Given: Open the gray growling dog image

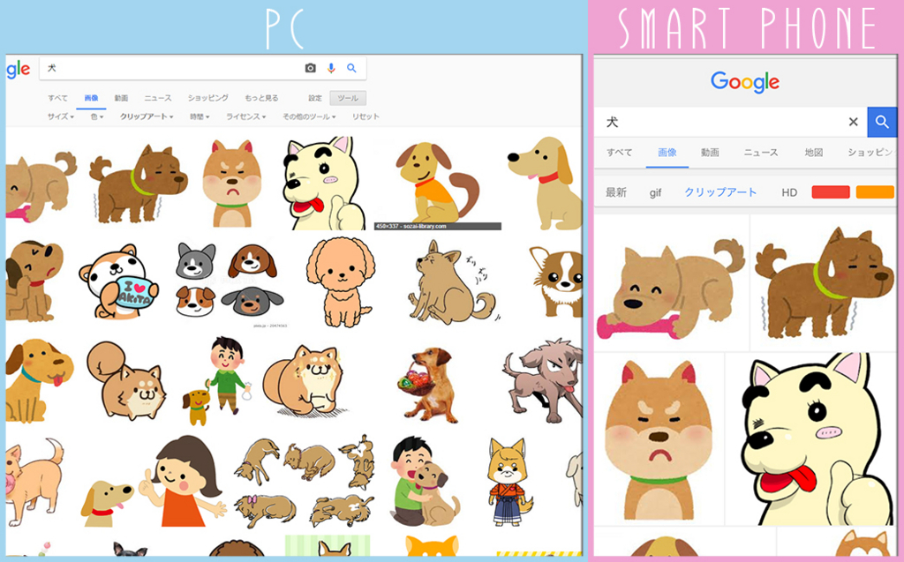Looking at the screenshot, I should pos(542,381).
